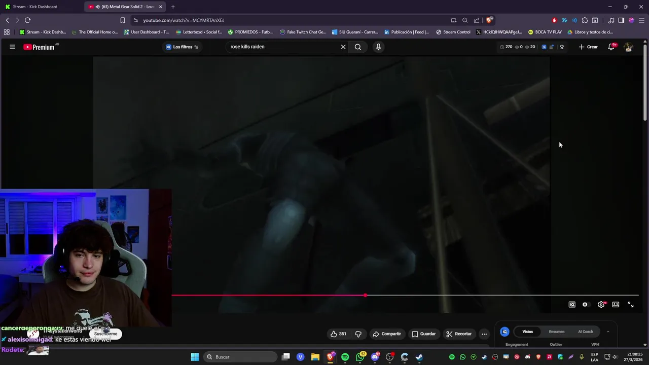Open Fake Twitch Chat Ge... bookmark
Image resolution: width=649 pixels, height=365 pixels.
(x=303, y=32)
